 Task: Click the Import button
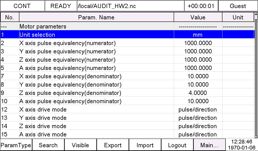[145, 145]
